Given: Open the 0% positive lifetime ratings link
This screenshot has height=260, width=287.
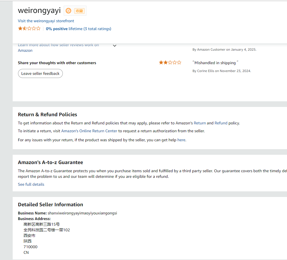Looking at the screenshot, I should (x=78, y=29).
